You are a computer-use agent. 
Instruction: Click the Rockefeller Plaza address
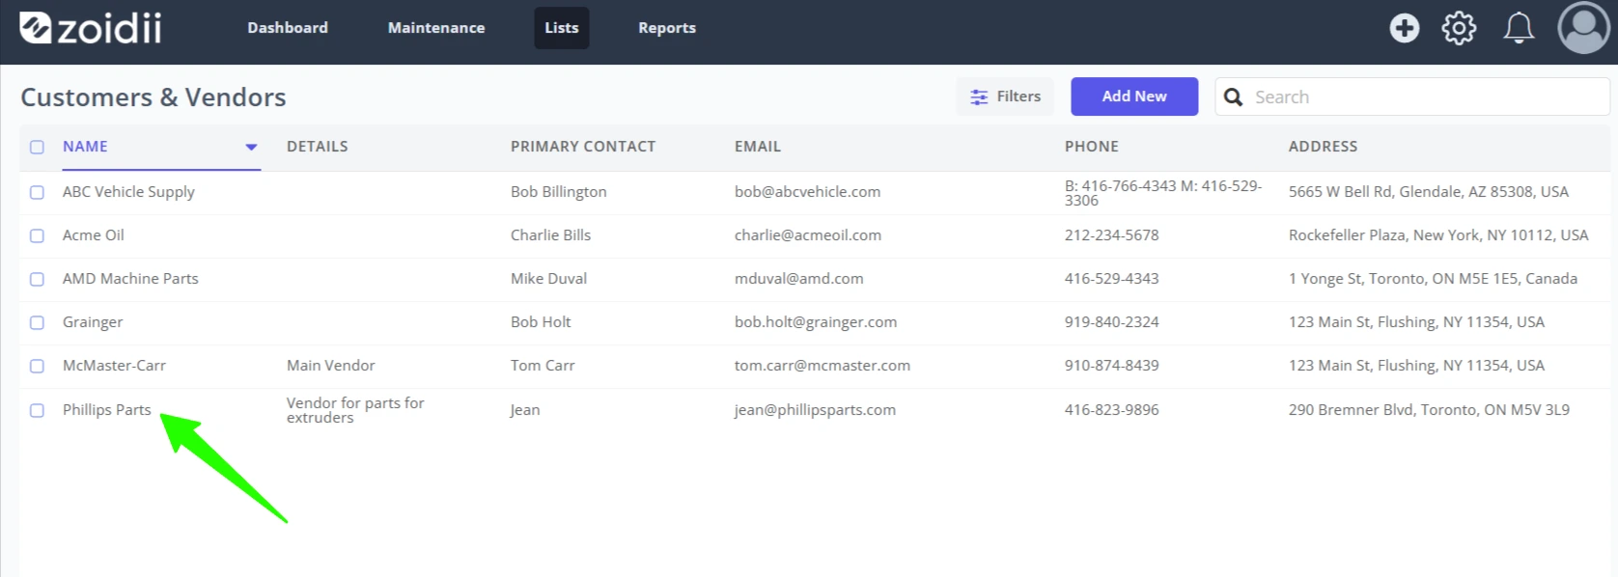(x=1438, y=235)
